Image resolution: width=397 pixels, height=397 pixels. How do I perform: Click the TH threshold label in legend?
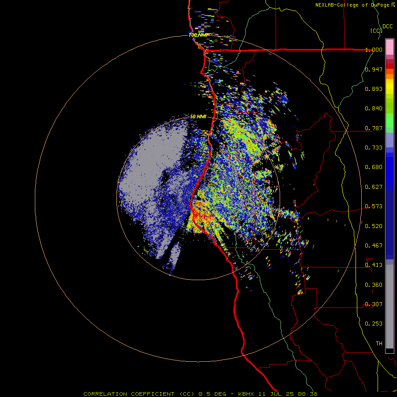click(x=379, y=344)
